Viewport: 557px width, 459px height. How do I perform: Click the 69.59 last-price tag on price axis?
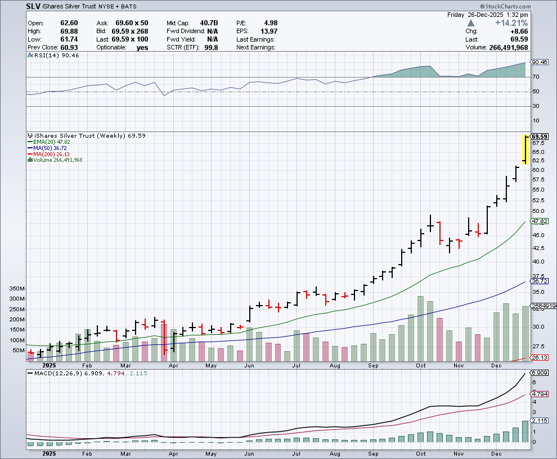click(540, 137)
